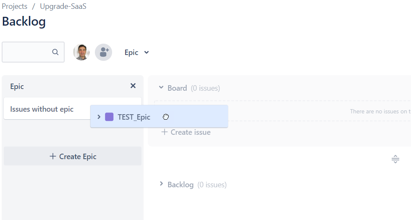Click the plus icon in Create Epic

(x=52, y=156)
